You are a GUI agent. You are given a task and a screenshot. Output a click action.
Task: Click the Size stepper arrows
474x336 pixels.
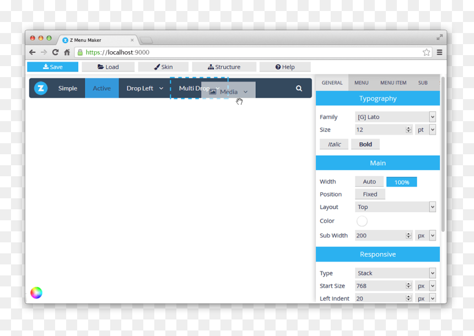(409, 129)
